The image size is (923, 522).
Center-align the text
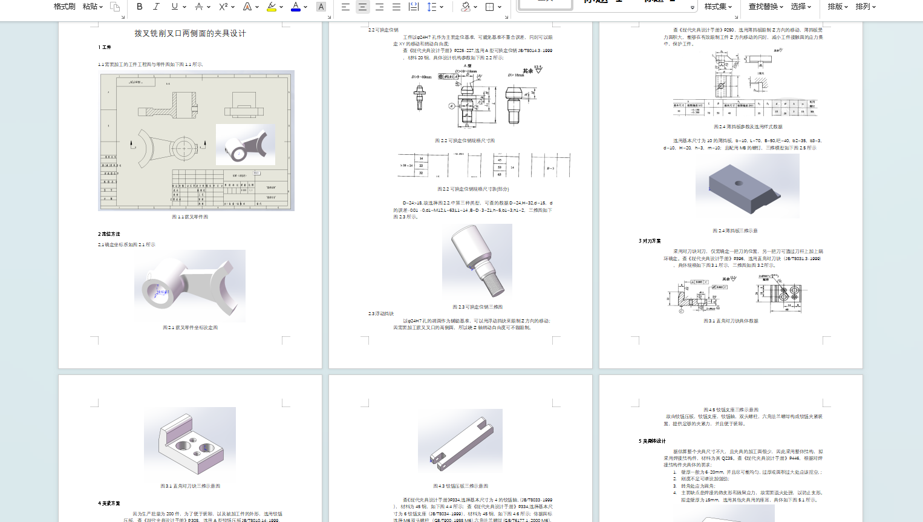tap(362, 7)
